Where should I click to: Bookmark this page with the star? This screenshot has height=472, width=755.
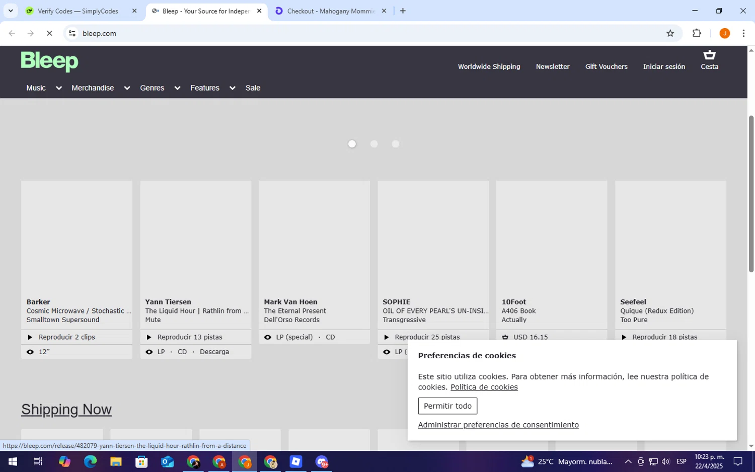click(670, 33)
